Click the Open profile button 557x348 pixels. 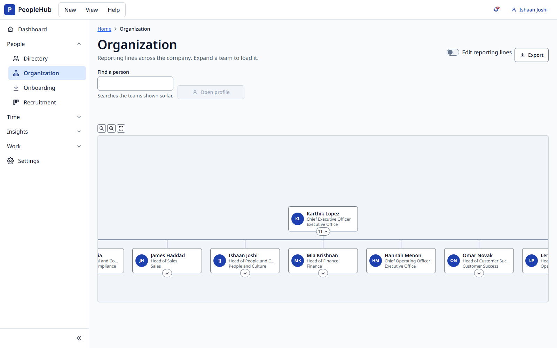[211, 92]
